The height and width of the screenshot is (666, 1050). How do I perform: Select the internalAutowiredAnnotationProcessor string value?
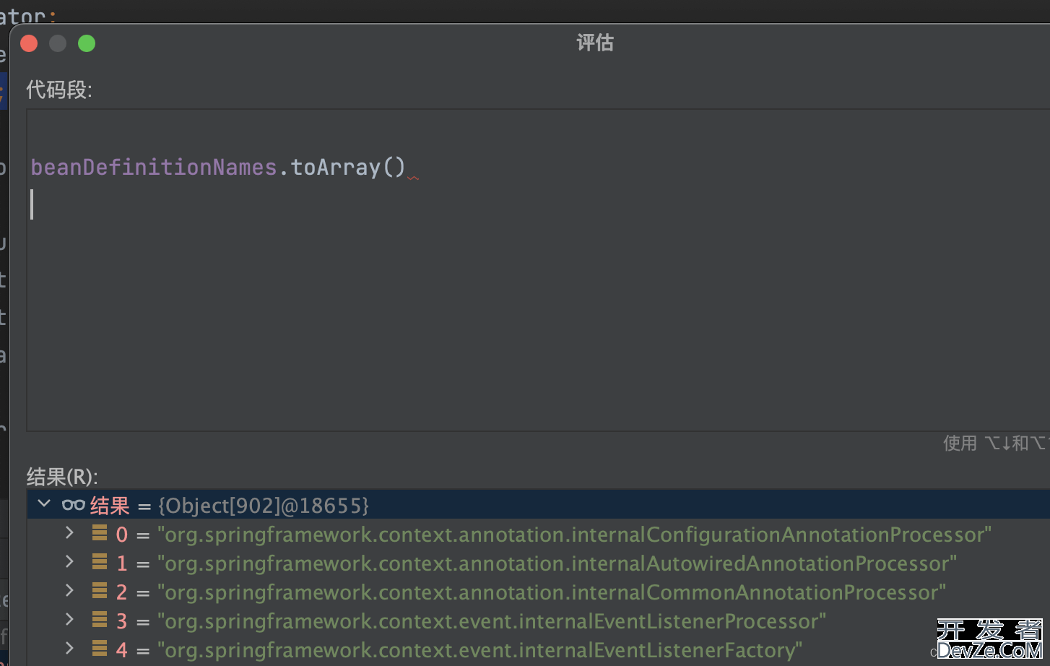557,563
